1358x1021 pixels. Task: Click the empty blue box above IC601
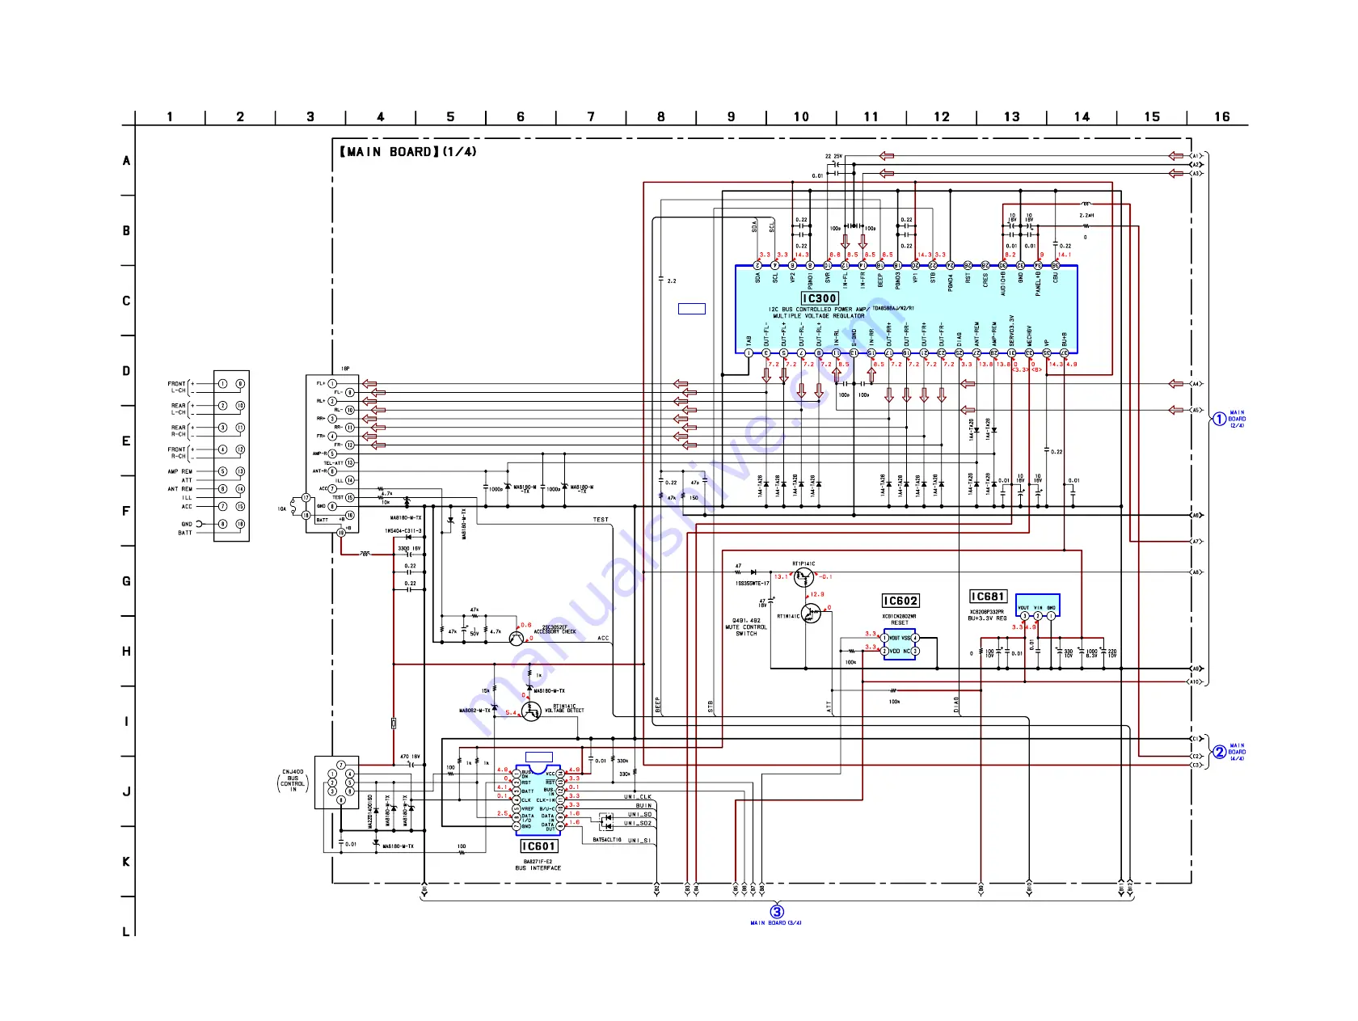pyautogui.click(x=539, y=757)
